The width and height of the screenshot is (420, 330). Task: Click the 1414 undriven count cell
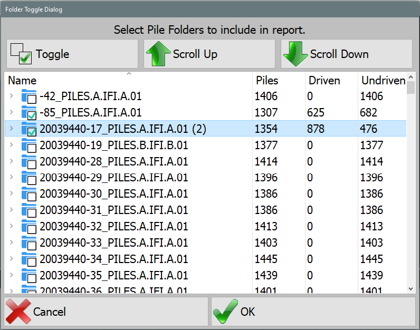(x=371, y=161)
